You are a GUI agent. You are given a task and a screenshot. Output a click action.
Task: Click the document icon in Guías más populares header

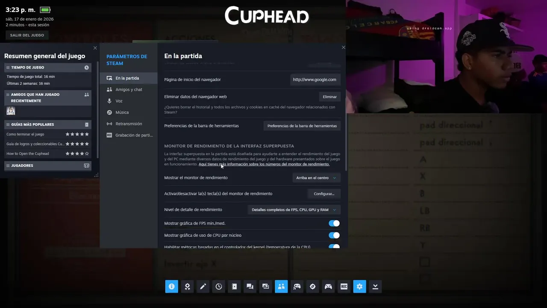coord(87,124)
